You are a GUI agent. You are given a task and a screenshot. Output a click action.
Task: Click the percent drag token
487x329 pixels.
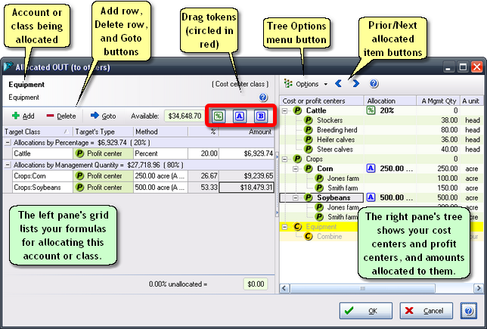(218, 116)
